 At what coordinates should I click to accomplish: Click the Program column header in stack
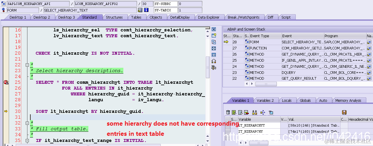(345, 36)
